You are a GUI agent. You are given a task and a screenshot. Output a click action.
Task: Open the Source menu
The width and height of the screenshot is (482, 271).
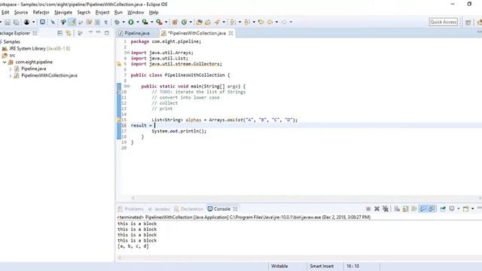click(21, 12)
